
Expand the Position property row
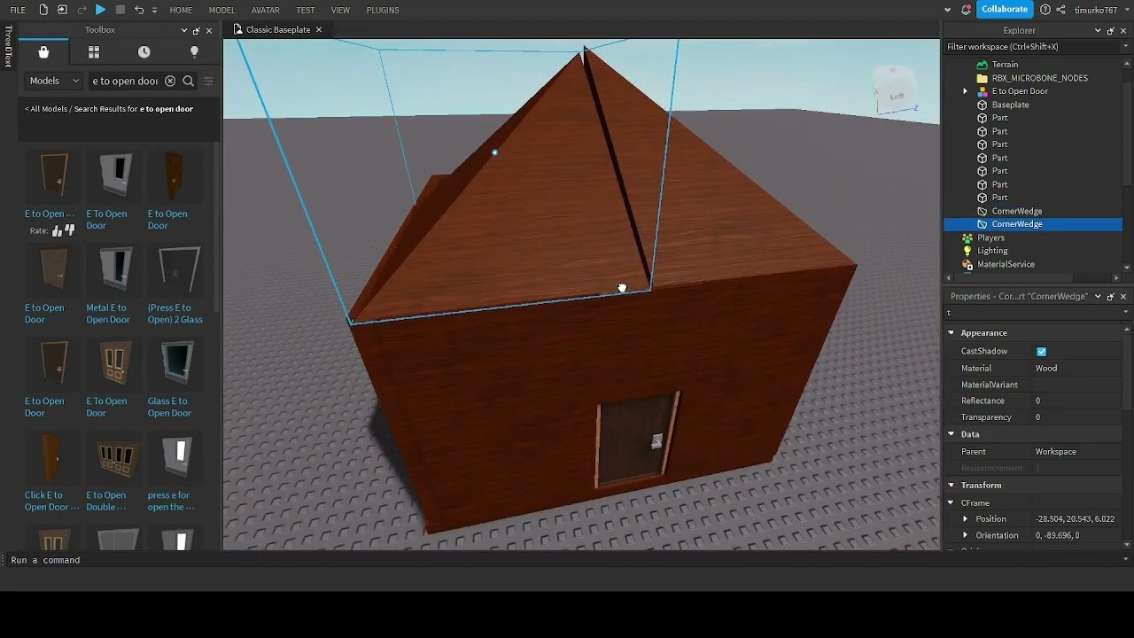click(966, 519)
